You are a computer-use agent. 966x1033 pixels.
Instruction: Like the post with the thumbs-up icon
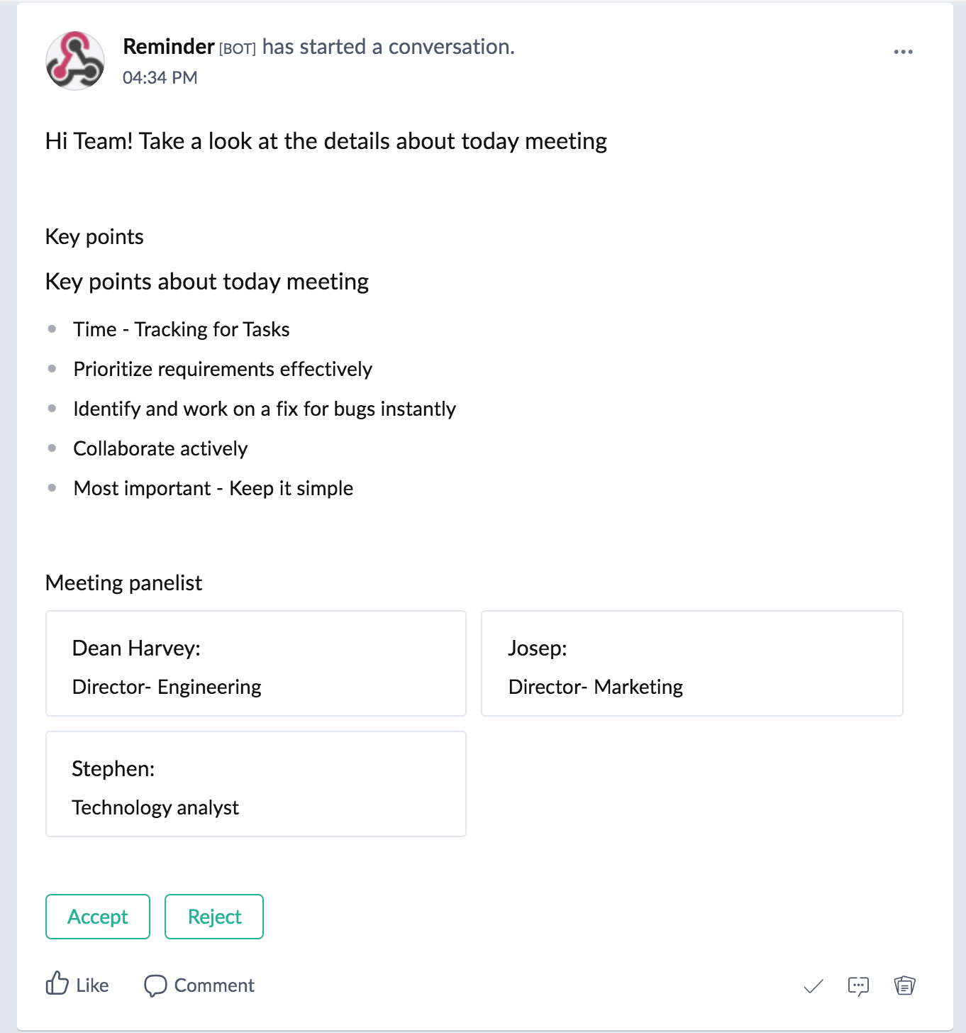coord(57,984)
